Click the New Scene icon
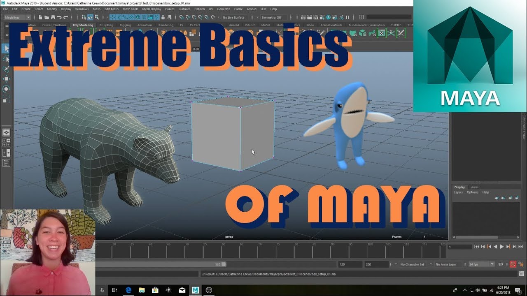527x296 pixels. pyautogui.click(x=40, y=17)
